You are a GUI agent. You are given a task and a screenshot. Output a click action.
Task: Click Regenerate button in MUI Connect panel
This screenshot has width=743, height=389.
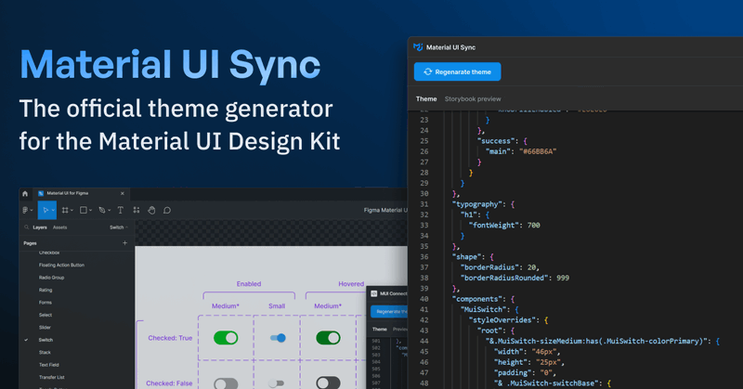point(388,312)
